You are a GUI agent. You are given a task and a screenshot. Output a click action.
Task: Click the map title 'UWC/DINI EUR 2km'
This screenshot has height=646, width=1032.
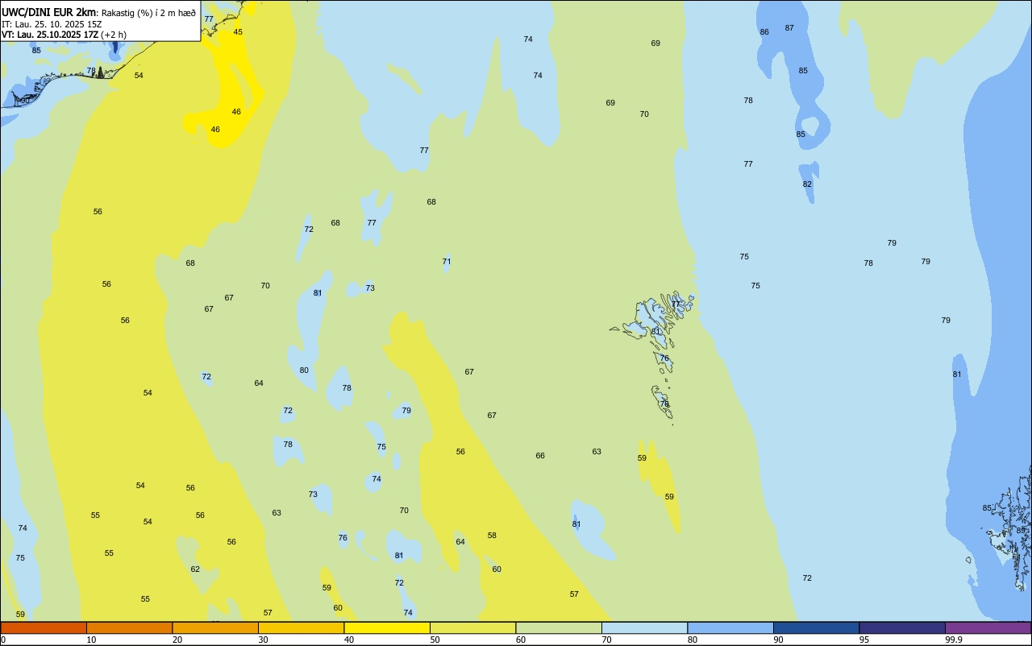(49, 12)
